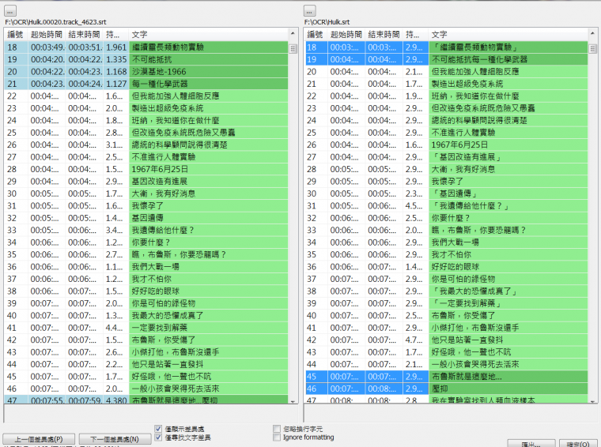Confirm with the 確定(O) button

577,444
